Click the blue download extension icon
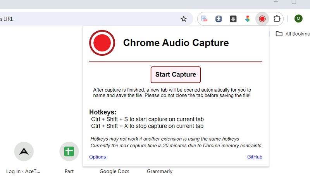Image resolution: width=310 pixels, height=184 pixels. click(219, 19)
